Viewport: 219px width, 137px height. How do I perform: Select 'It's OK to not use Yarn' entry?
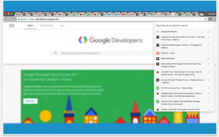point(184,88)
